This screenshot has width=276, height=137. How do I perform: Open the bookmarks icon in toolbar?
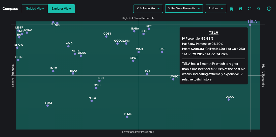(232, 9)
